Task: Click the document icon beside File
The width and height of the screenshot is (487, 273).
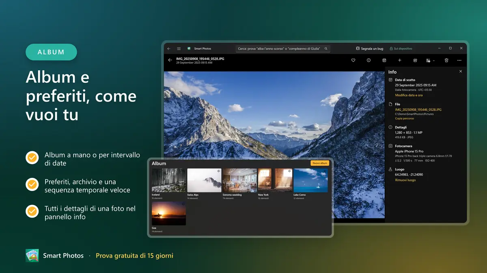Action: coord(390,104)
